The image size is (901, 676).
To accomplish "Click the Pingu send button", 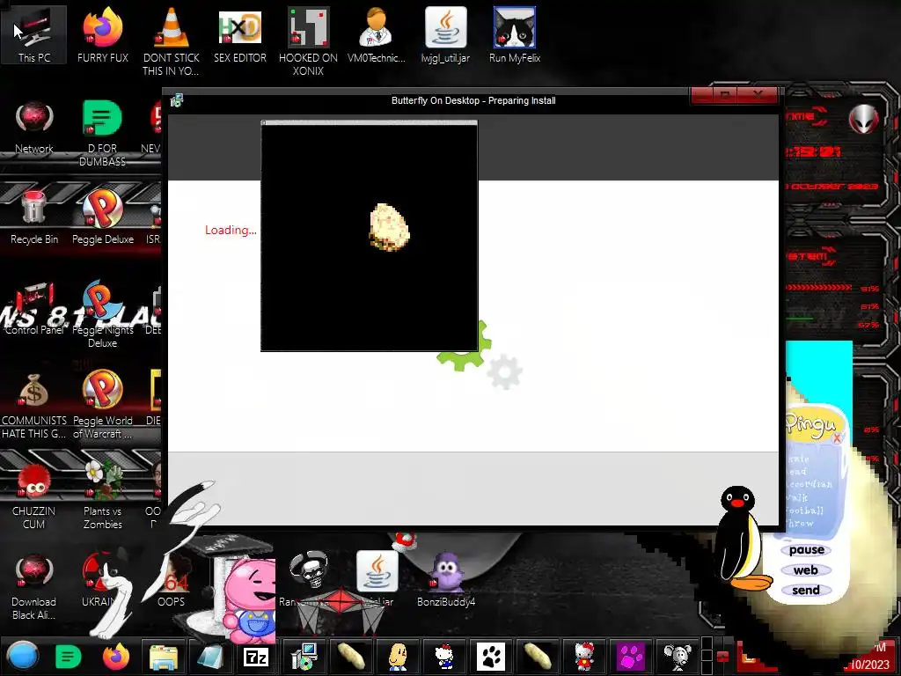I will click(x=806, y=591).
